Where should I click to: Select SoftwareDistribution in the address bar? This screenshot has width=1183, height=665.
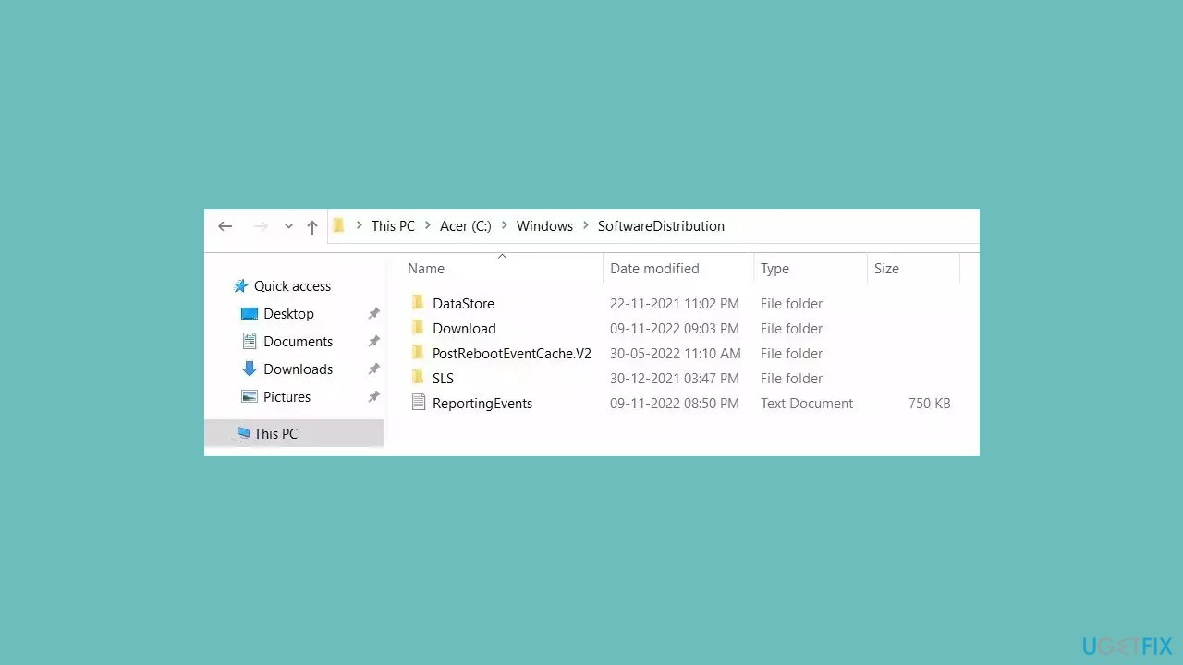661,225
